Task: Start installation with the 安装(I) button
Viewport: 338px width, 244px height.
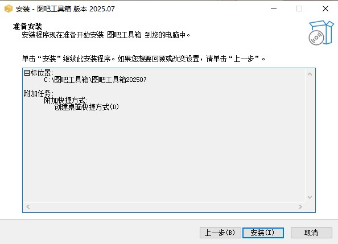Action: coord(263,233)
